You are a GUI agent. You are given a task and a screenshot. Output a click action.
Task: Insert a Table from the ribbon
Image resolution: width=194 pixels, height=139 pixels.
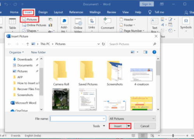click(12, 24)
